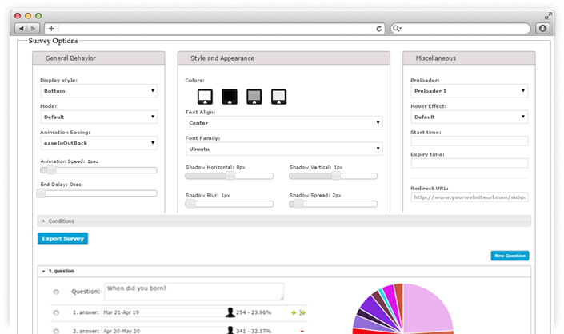Viewport: 564px width, 334px height.
Task: Select the light gray color theme icon
Action: pyautogui.click(x=278, y=97)
